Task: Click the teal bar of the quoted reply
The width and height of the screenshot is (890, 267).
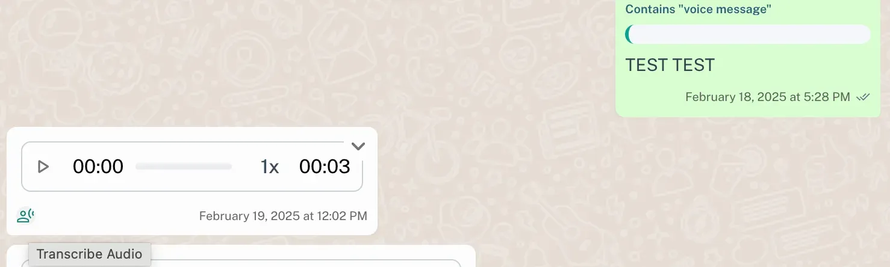Action: pyautogui.click(x=628, y=34)
